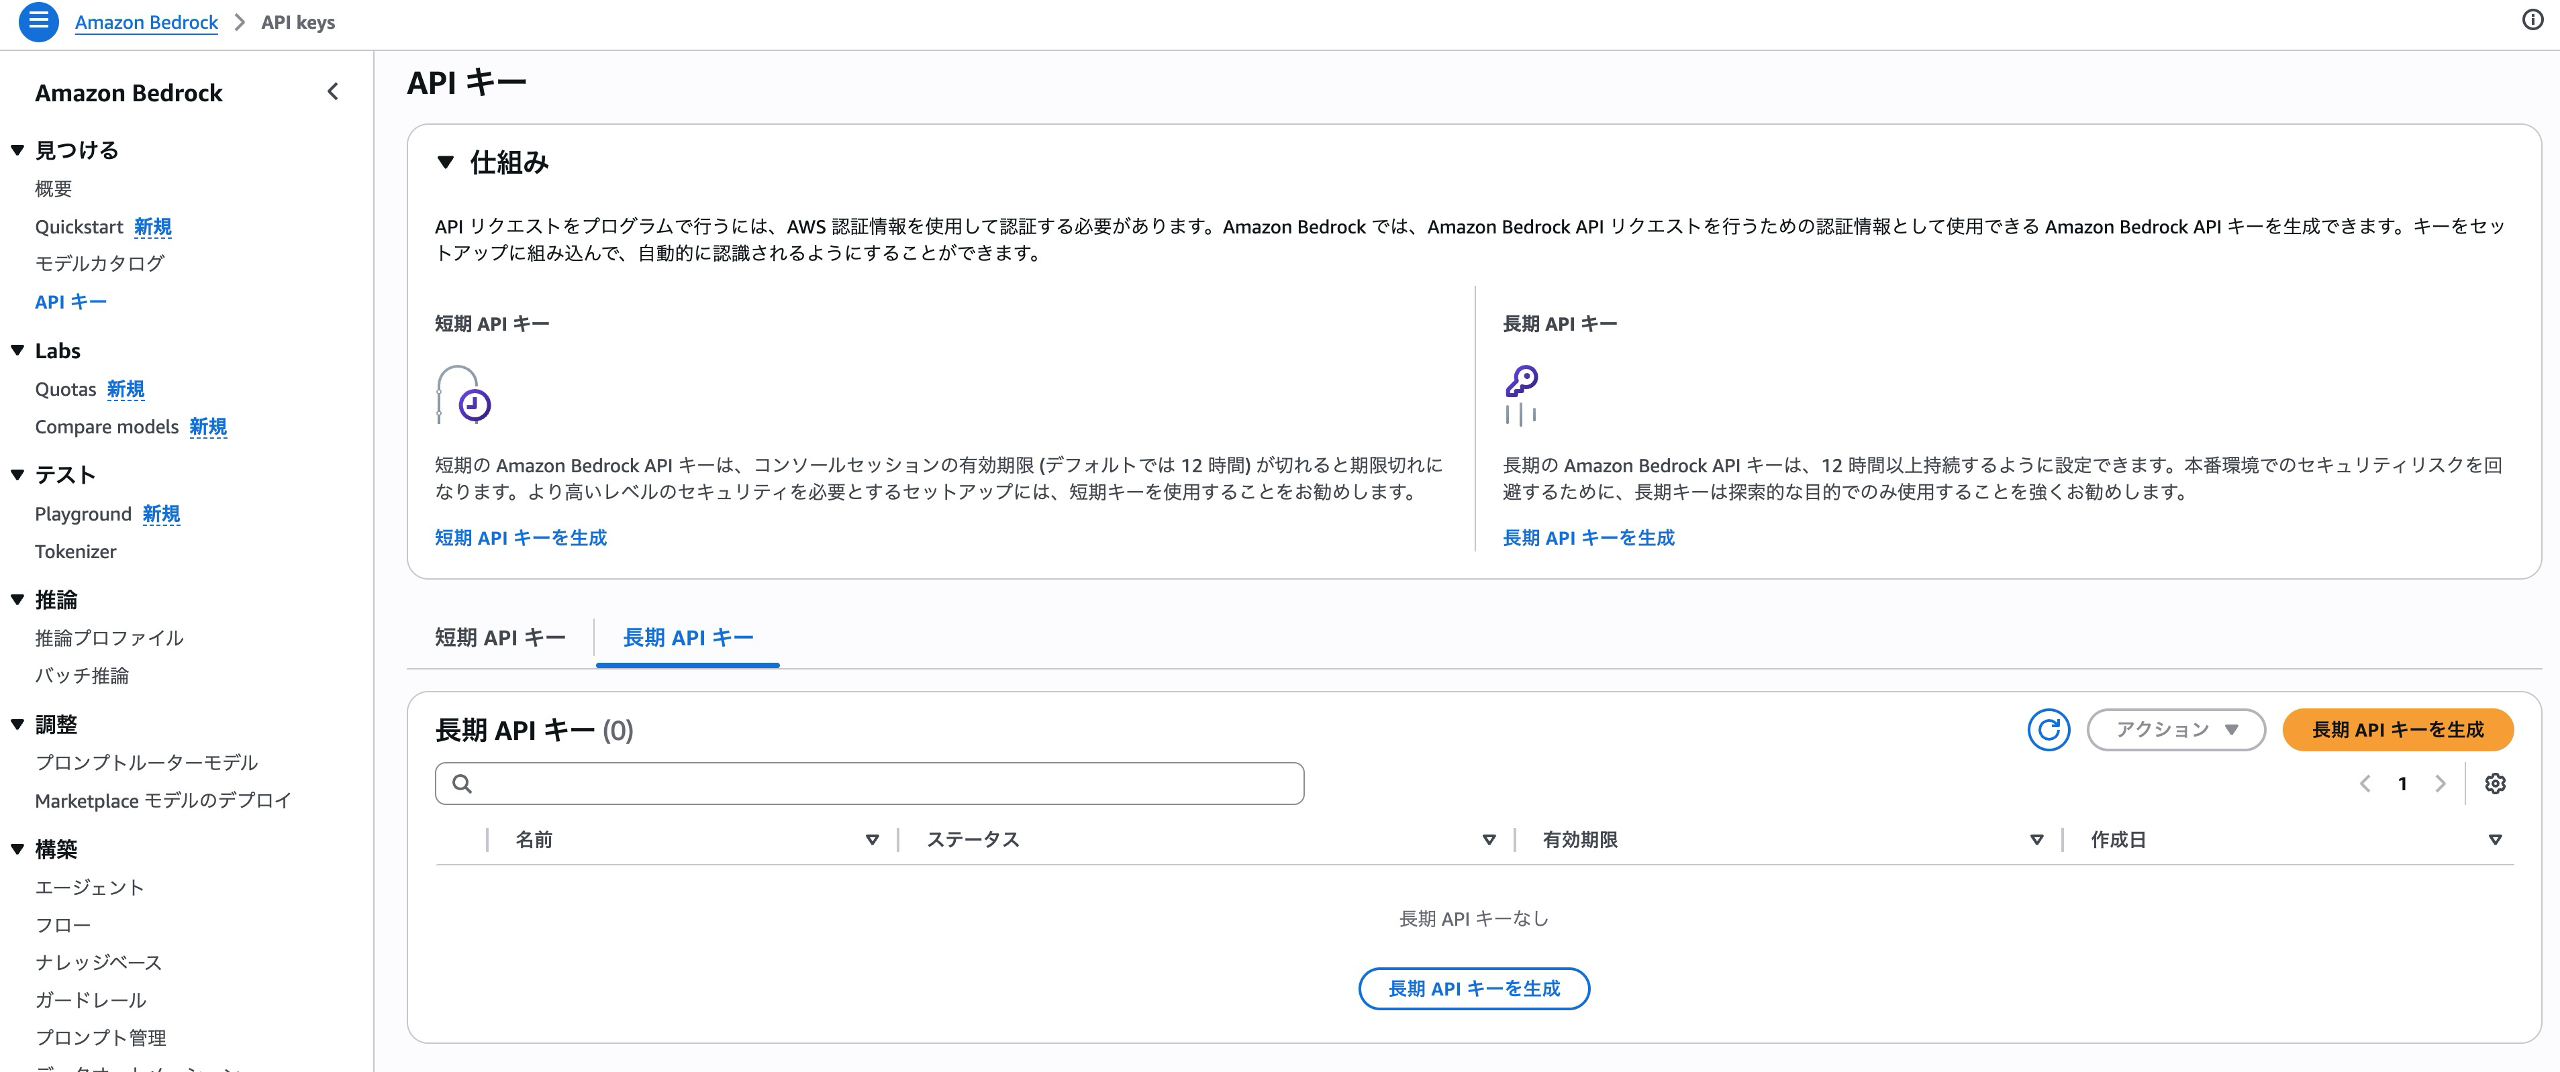Click the magnifier icon in the search field
Screen dimensions: 2560x1072
coord(463,783)
